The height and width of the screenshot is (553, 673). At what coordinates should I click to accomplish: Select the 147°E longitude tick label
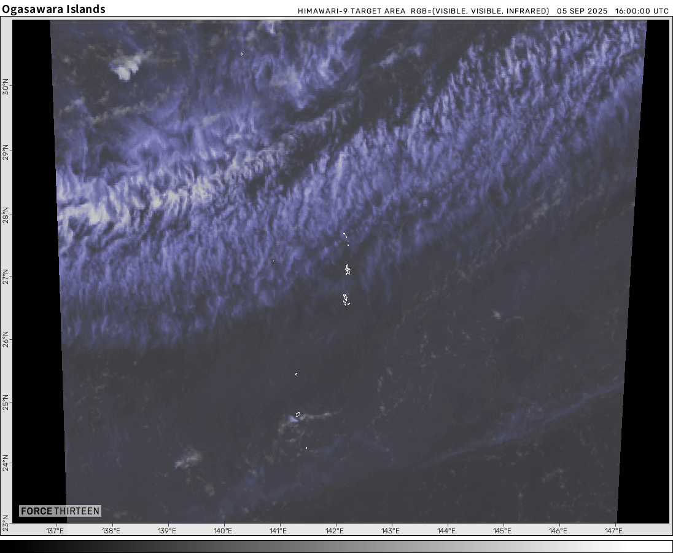(615, 531)
